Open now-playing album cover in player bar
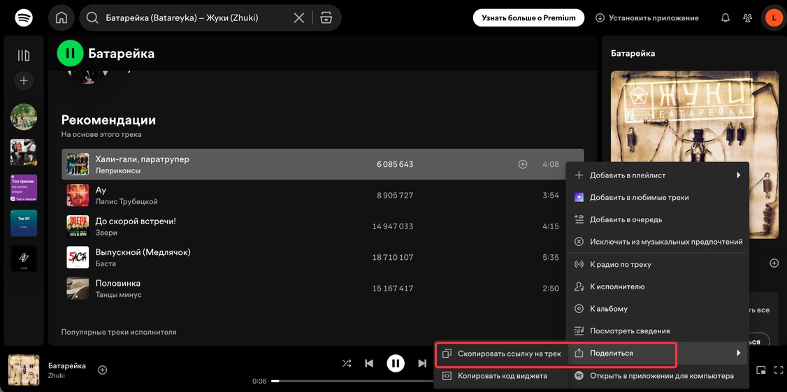The width and height of the screenshot is (787, 392). [x=24, y=370]
